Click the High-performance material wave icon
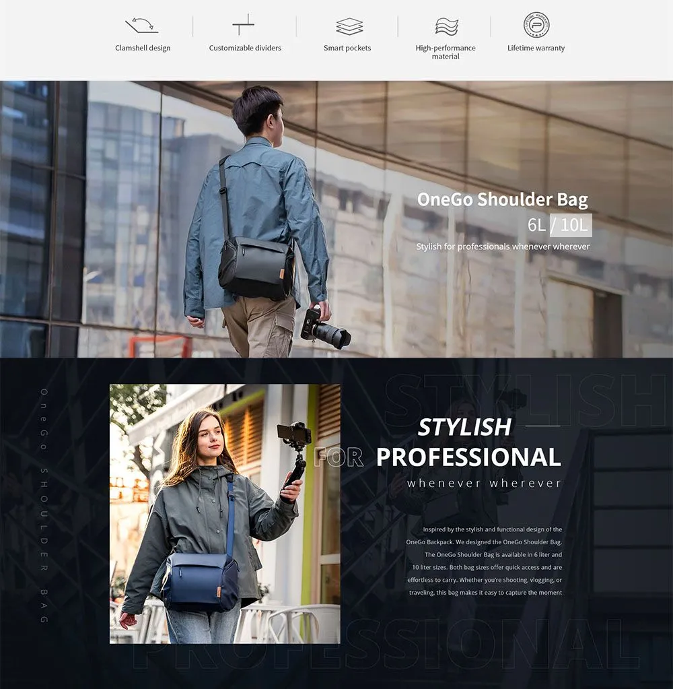Viewport: 673px width, 689px height. coord(447,26)
